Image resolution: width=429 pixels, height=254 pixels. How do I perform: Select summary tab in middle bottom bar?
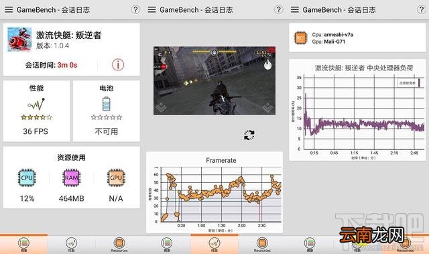point(167,245)
